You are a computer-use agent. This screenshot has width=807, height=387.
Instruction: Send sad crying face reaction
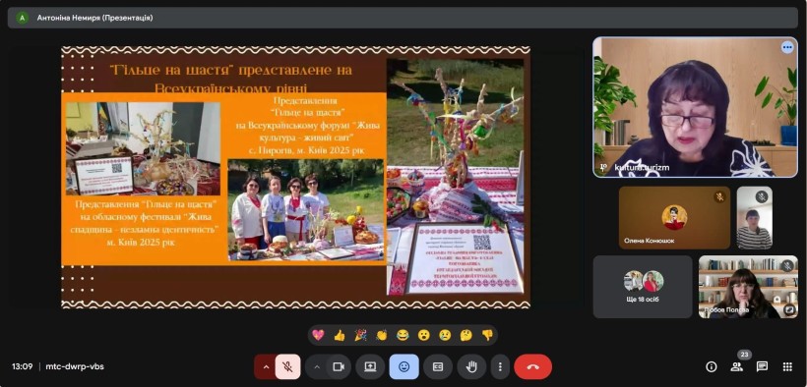[445, 335]
